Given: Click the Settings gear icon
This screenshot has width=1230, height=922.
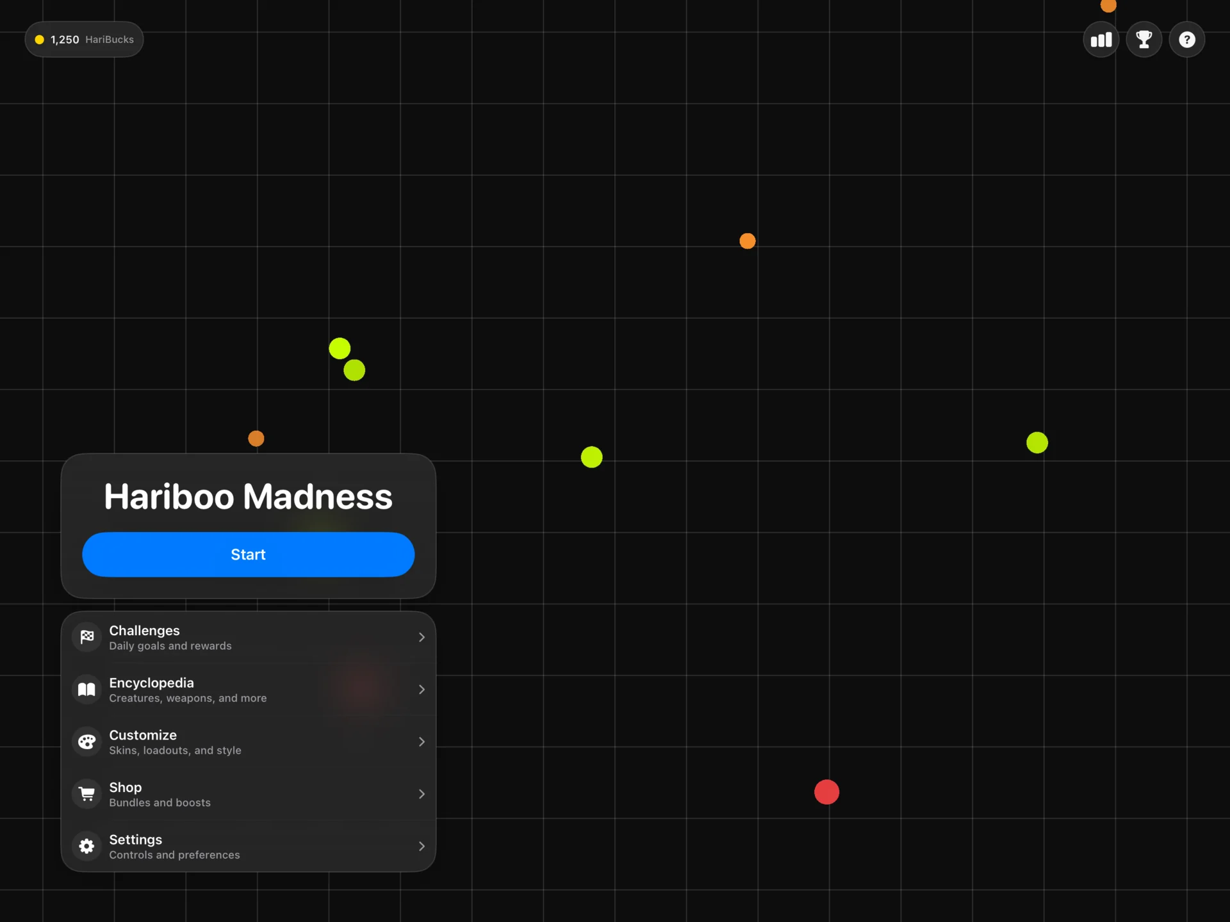Looking at the screenshot, I should (86, 846).
